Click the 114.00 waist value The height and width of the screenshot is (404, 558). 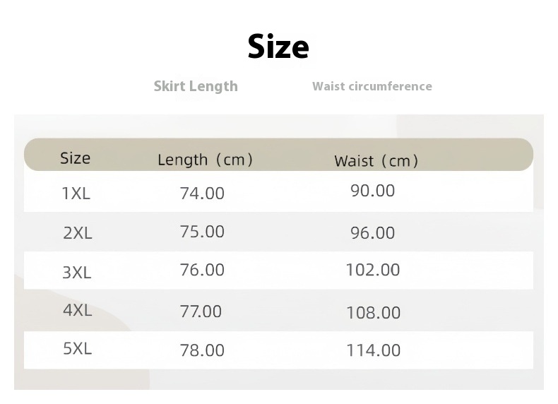point(374,350)
